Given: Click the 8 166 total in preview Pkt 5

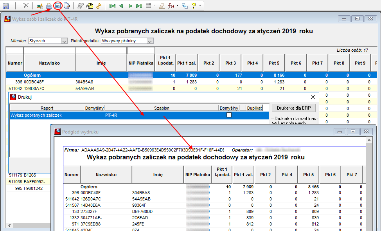Looking at the screenshot, I should tap(313, 187).
